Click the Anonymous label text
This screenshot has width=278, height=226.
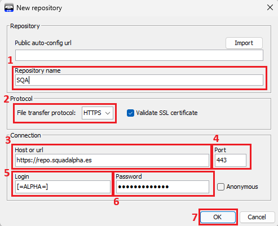point(242,187)
